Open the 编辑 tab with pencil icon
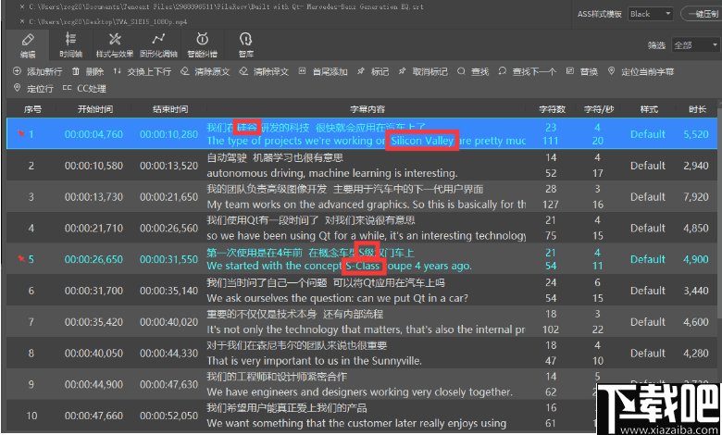 [28, 45]
